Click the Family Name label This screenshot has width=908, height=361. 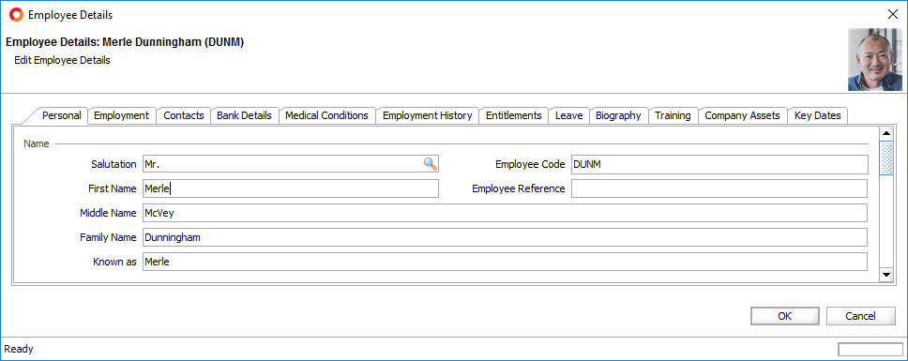[x=108, y=237]
